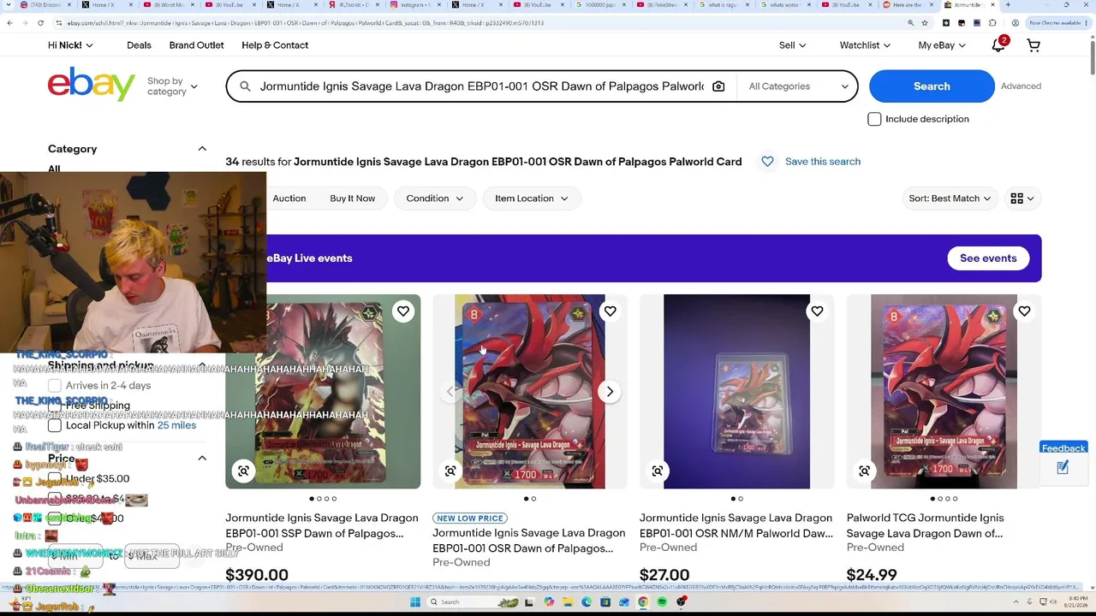Click the Feedback link

point(1063,448)
